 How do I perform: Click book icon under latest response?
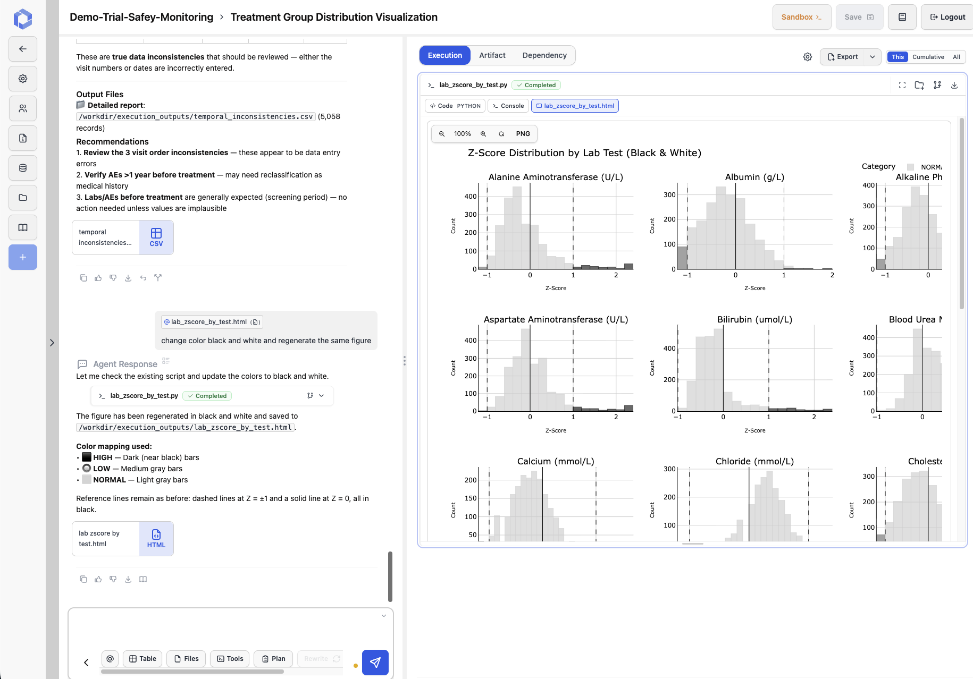(x=143, y=579)
